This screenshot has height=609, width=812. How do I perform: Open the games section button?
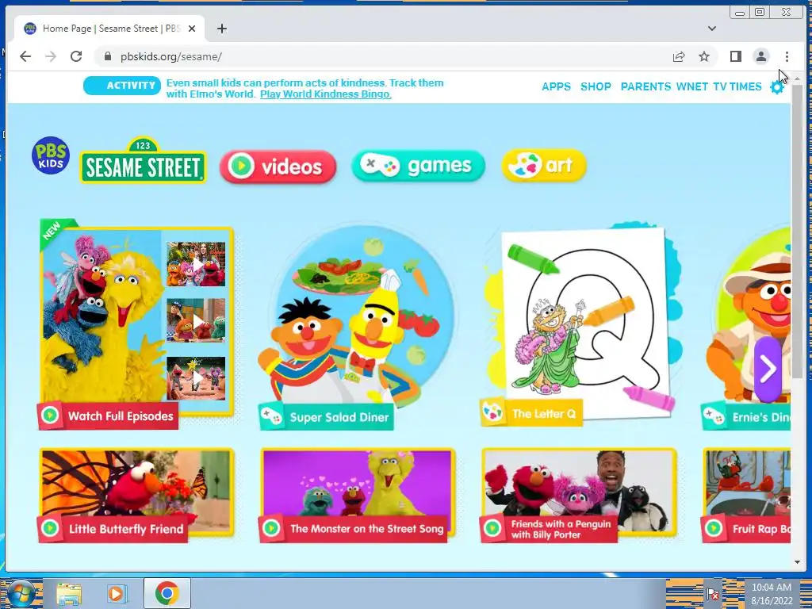[x=418, y=166]
